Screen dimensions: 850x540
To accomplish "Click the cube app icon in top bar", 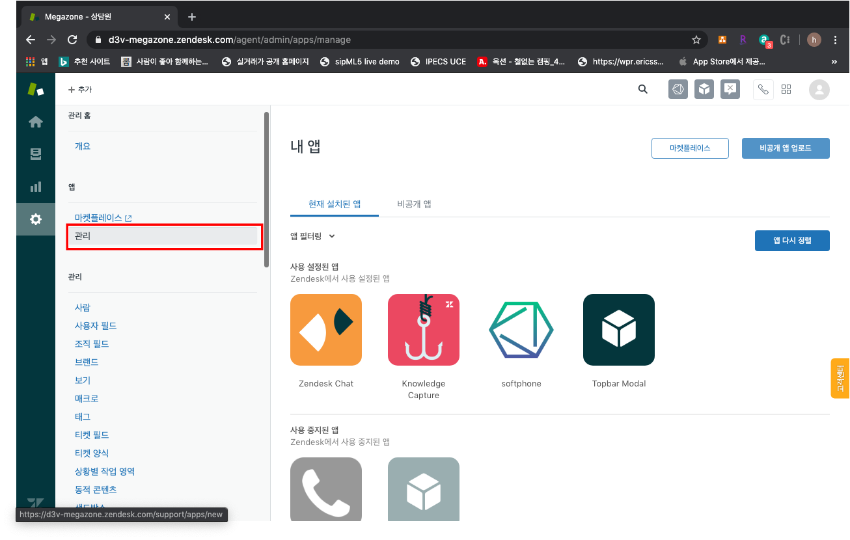I will pyautogui.click(x=704, y=90).
